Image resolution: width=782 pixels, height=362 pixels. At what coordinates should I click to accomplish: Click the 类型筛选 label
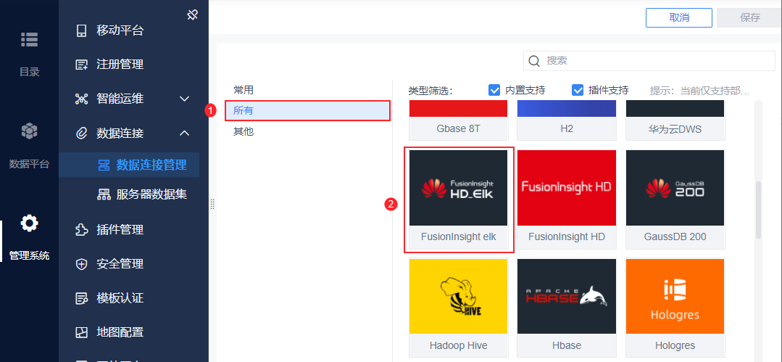tap(430, 91)
